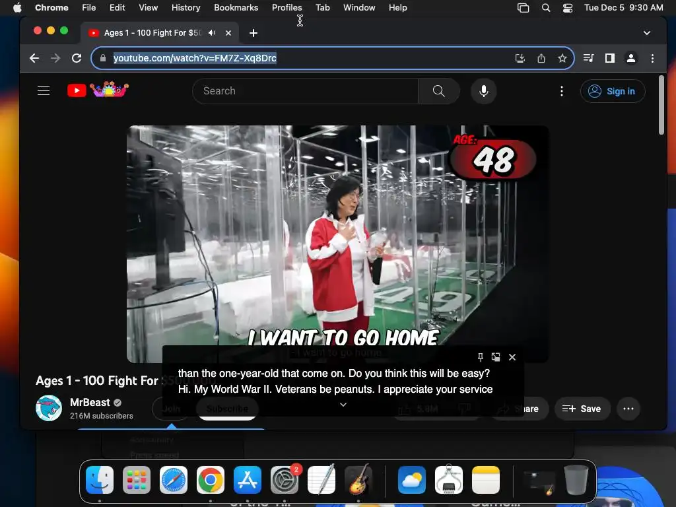Screen dimensions: 676x507
Task: Open Chrome three-dot menu
Action: [x=652, y=58]
